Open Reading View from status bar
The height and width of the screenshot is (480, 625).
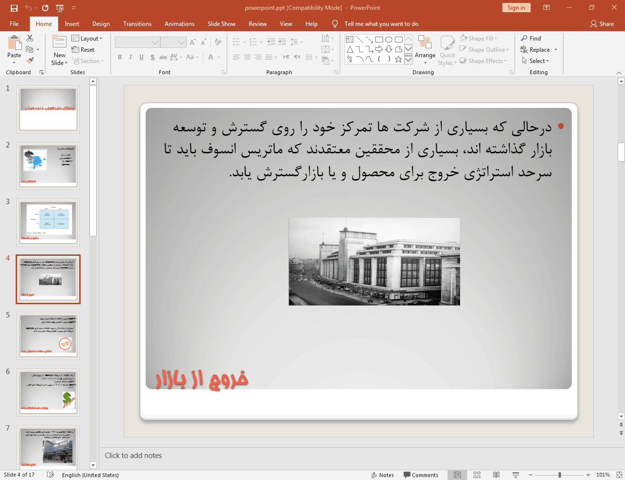496,475
